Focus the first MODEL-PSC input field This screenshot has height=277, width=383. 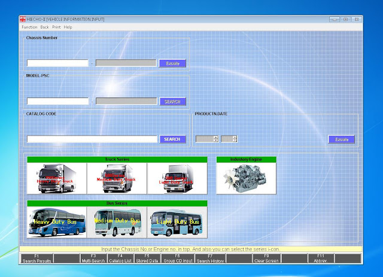(57, 101)
